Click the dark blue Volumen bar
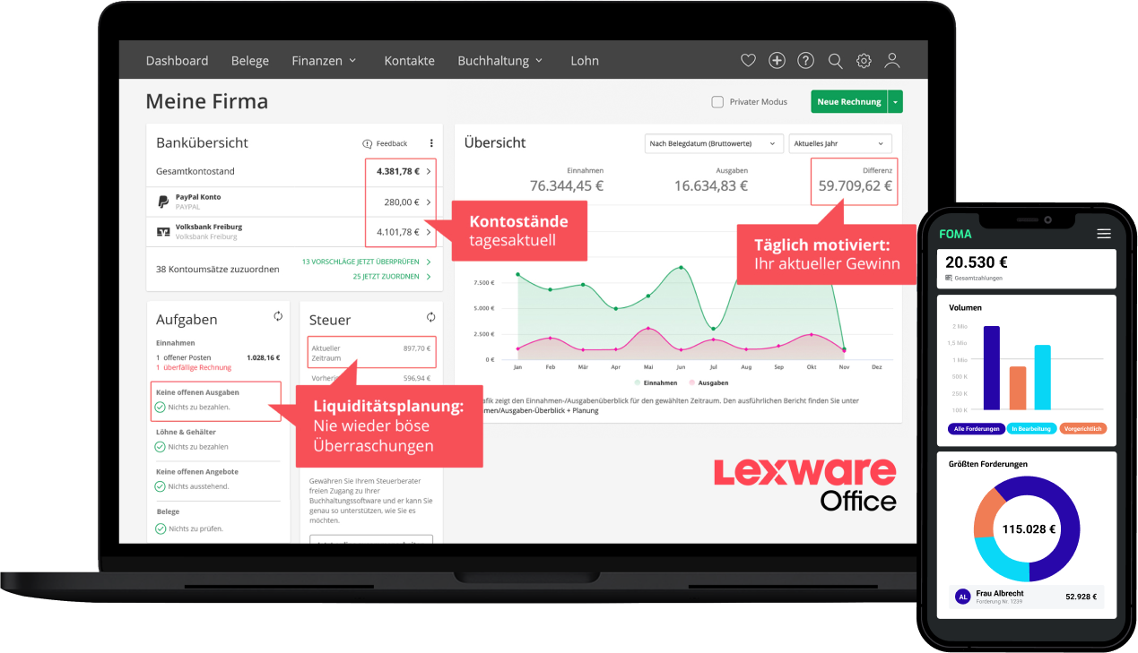 tap(991, 367)
